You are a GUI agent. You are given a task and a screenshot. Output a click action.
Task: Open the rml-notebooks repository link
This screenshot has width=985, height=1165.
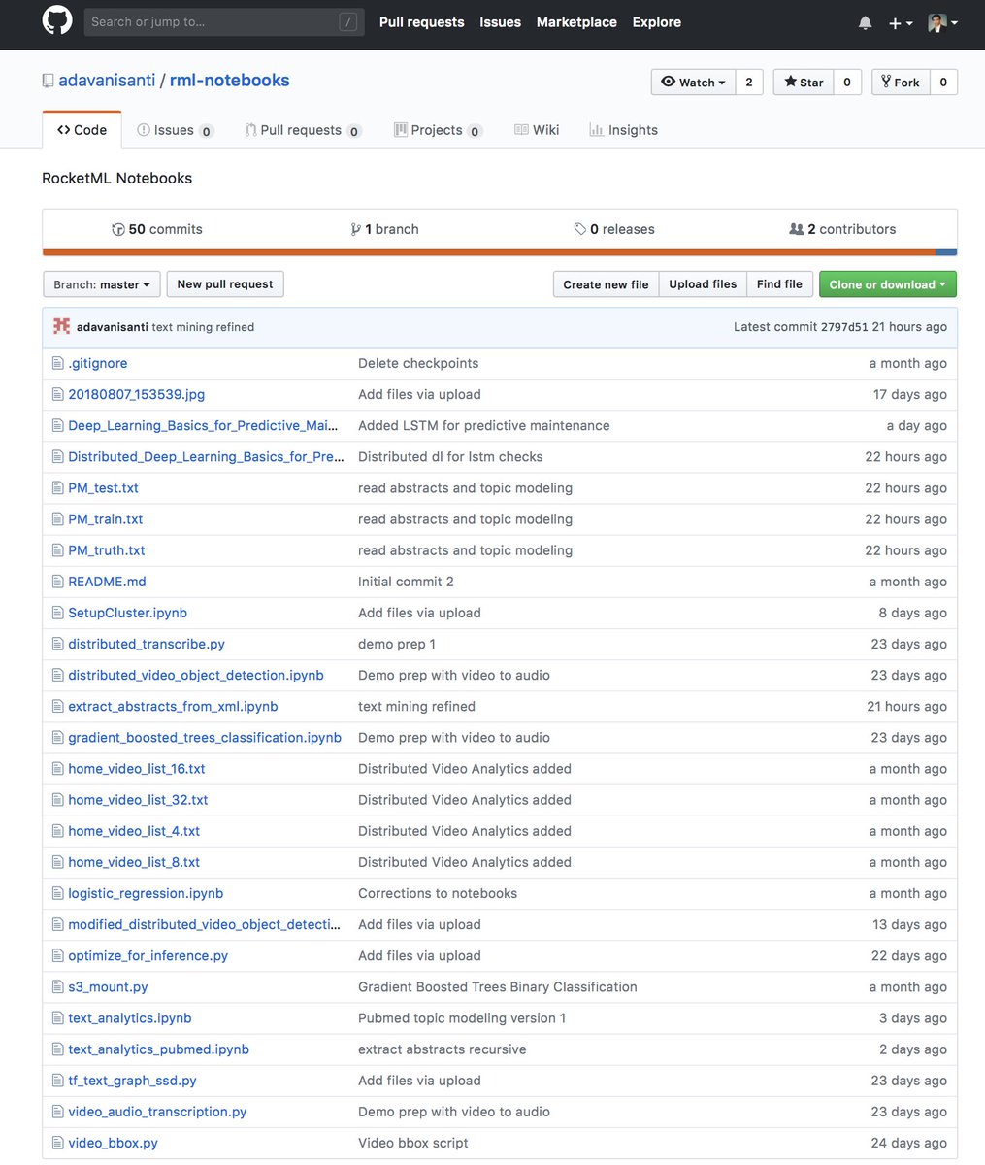[x=229, y=81]
